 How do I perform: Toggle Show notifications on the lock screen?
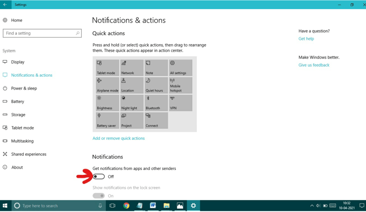point(98,196)
